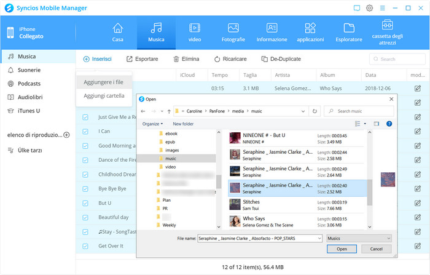430x275 pixels.
Task: Focus the Search music field
Action: 359,111
